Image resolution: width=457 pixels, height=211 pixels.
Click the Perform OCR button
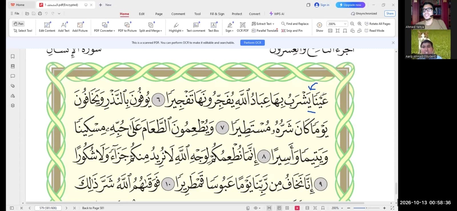(x=252, y=43)
